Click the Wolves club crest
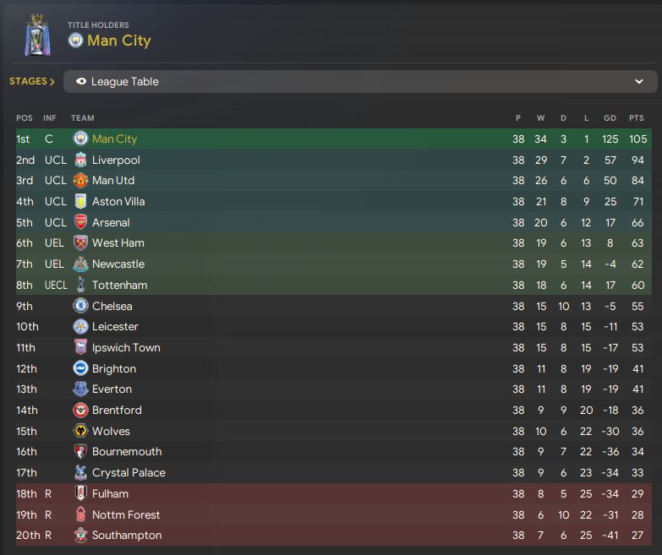The image size is (662, 555). click(x=80, y=431)
